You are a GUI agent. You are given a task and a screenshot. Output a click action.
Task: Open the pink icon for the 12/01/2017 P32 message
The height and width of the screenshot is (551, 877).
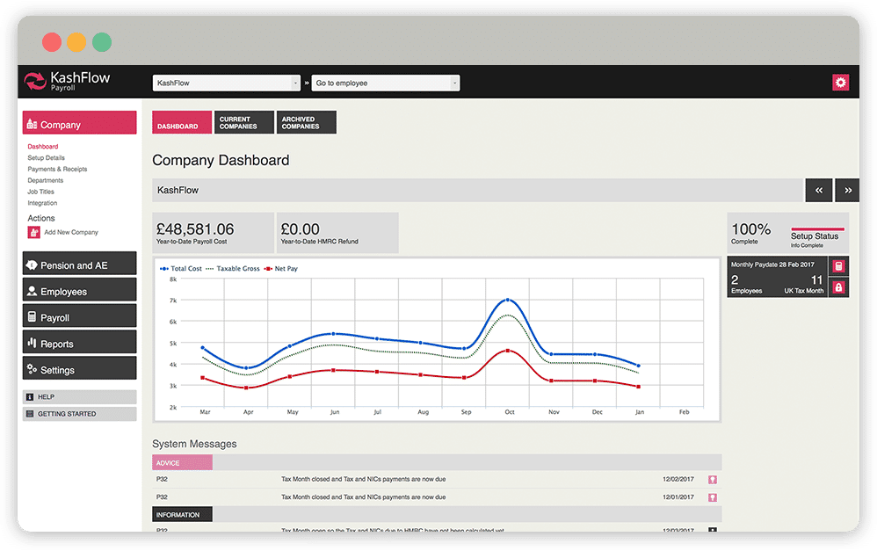[x=713, y=497]
